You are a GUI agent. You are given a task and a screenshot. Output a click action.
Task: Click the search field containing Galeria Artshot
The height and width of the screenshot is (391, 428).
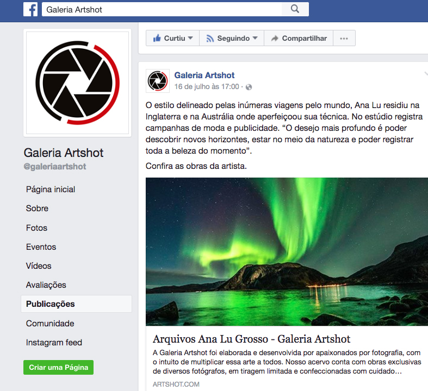[162, 9]
